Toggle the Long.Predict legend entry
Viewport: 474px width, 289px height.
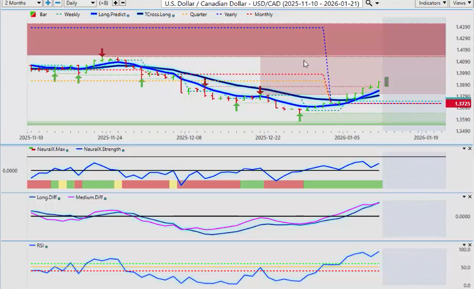[109, 15]
